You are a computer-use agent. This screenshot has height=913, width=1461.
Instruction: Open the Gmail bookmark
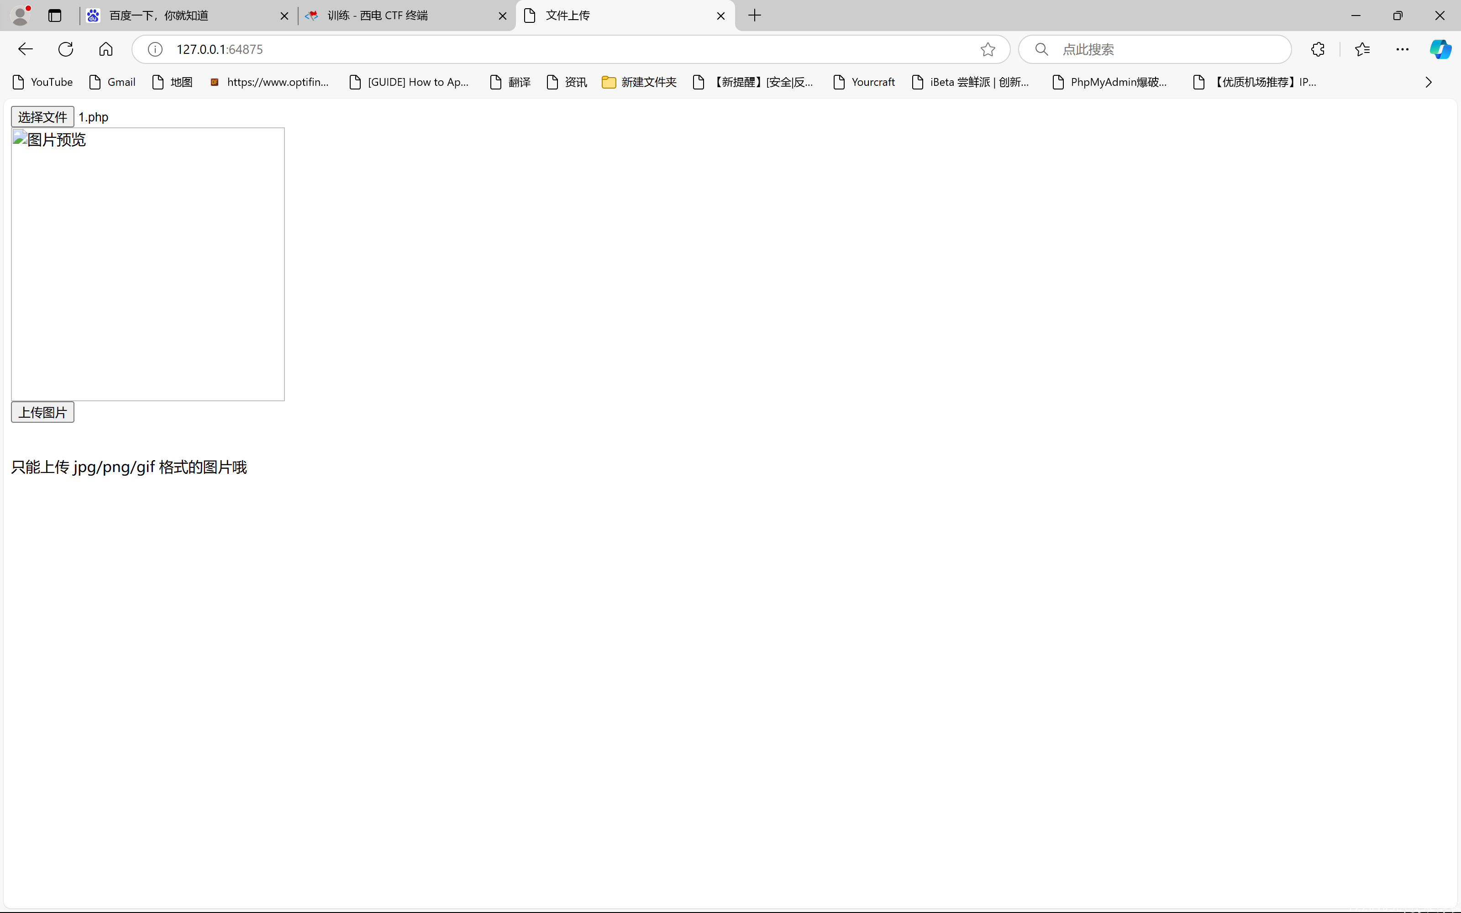(x=112, y=82)
